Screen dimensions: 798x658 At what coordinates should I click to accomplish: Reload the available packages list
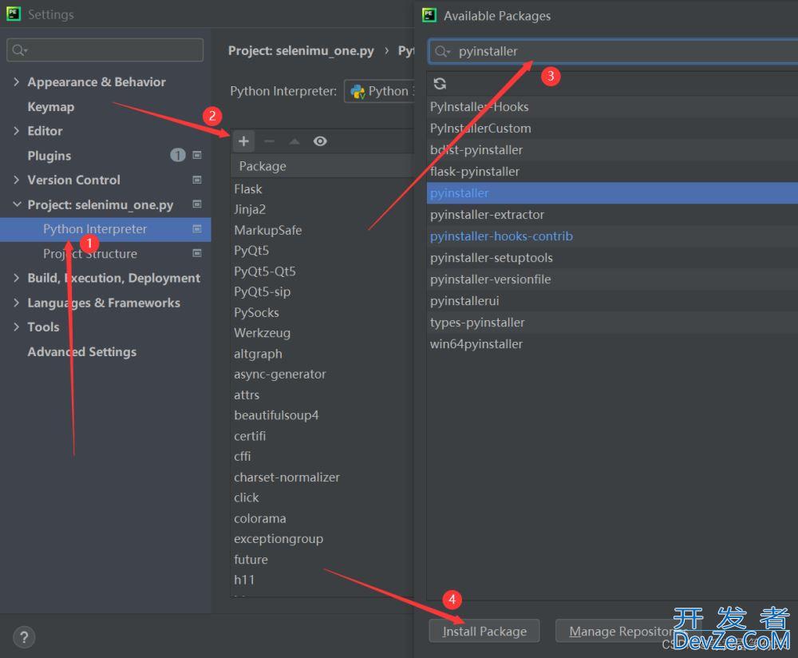[x=440, y=84]
